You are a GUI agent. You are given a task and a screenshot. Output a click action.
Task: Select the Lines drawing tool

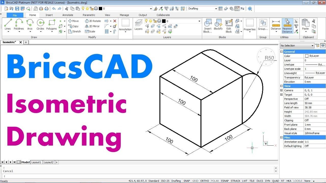tap(8, 25)
